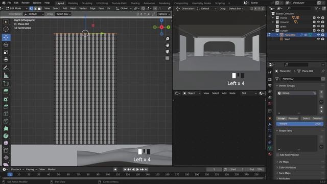The width and height of the screenshot is (327, 184).
Task: Click the Deselect vertex group button
Action: (x=317, y=119)
